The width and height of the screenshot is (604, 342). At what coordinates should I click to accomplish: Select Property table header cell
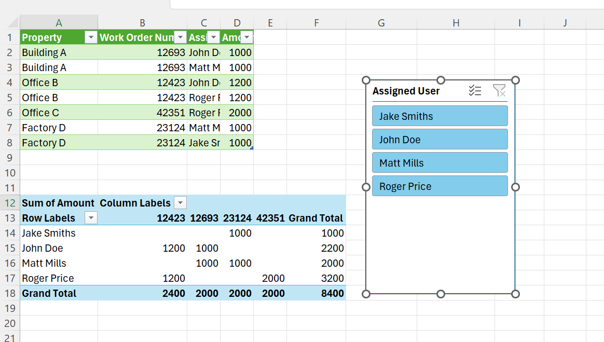pyautogui.click(x=59, y=37)
